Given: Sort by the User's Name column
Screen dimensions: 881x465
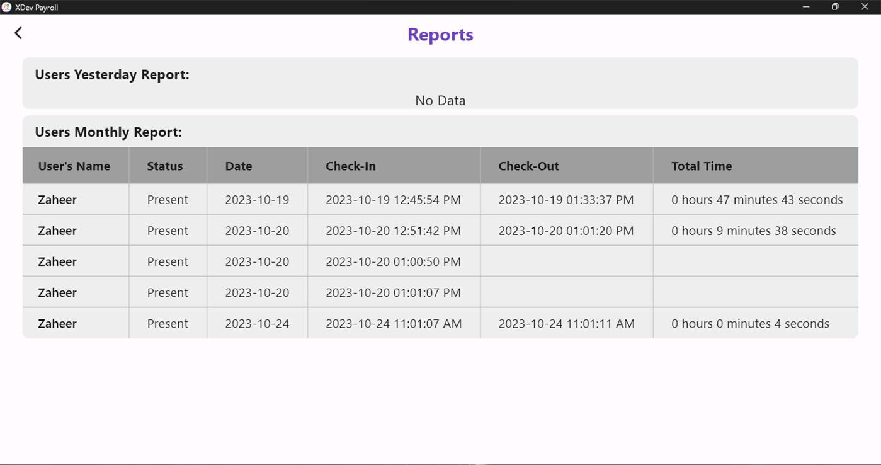Looking at the screenshot, I should 75,165.
